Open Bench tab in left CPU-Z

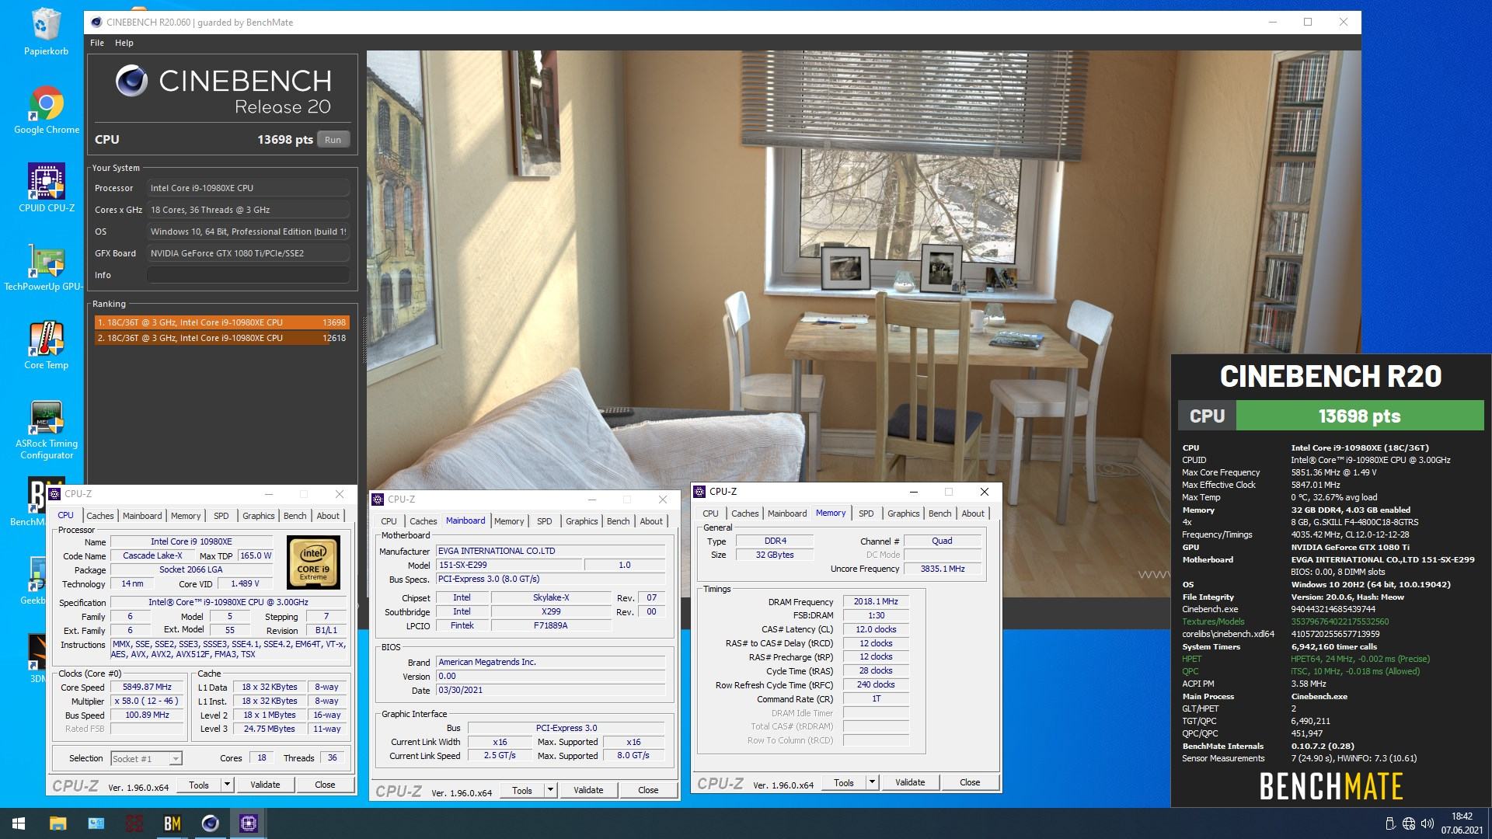[295, 515]
